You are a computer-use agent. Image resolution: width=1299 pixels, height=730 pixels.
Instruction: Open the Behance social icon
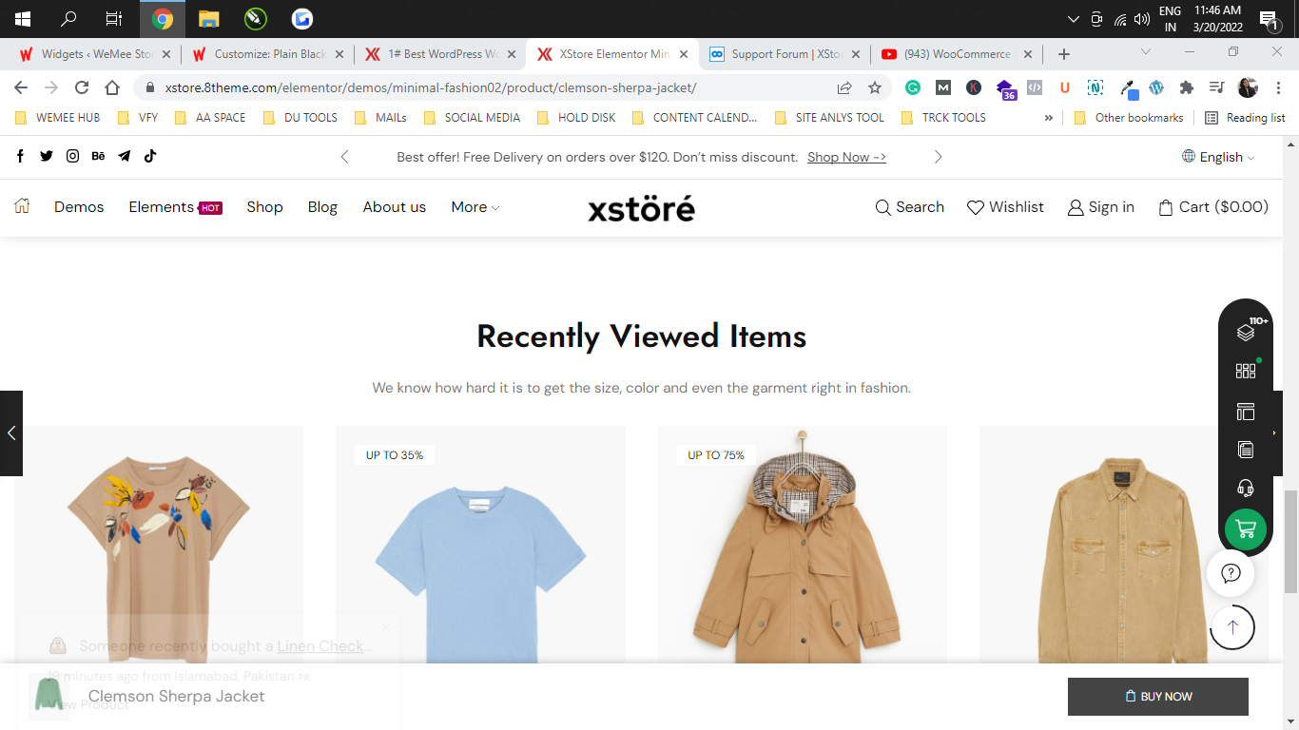pyautogui.click(x=98, y=157)
